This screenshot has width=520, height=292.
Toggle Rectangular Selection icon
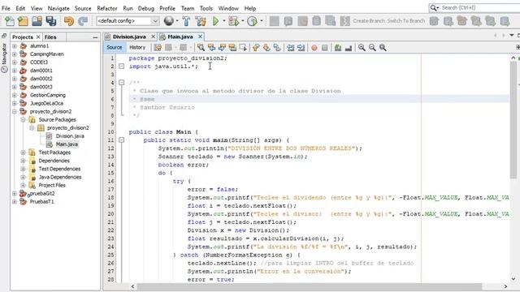(x=243, y=48)
